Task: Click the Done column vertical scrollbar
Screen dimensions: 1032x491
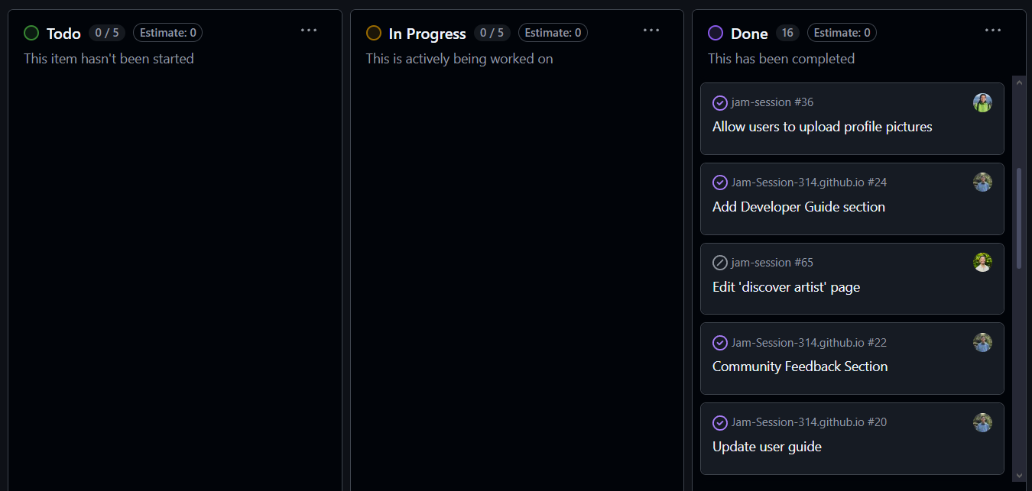Action: tap(1018, 218)
